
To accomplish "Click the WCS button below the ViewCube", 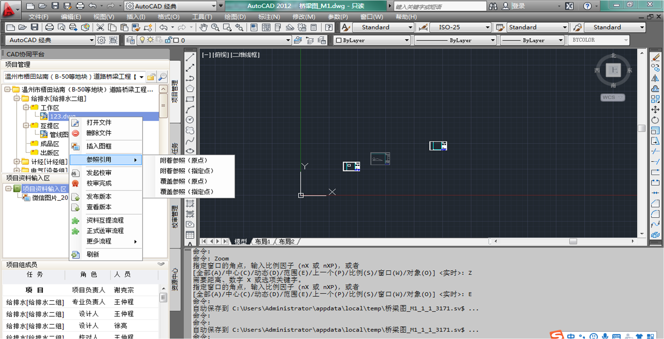I will pyautogui.click(x=613, y=98).
